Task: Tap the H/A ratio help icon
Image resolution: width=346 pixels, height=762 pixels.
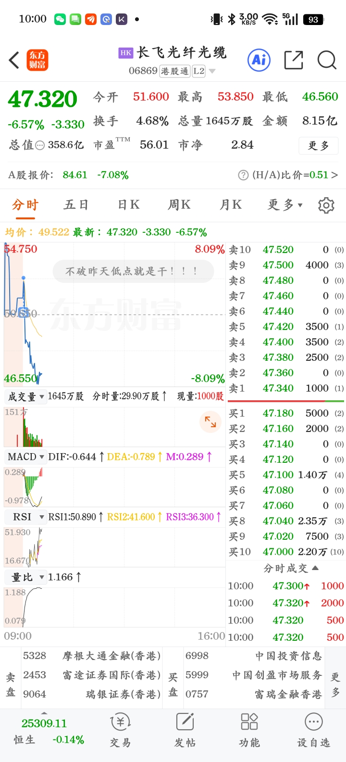Action: [x=244, y=175]
